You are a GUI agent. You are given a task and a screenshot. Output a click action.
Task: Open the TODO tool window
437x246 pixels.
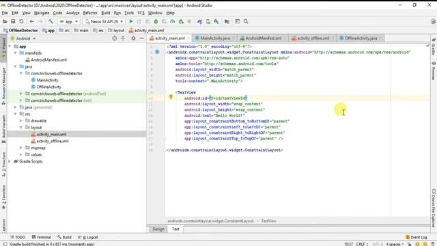tap(18, 237)
